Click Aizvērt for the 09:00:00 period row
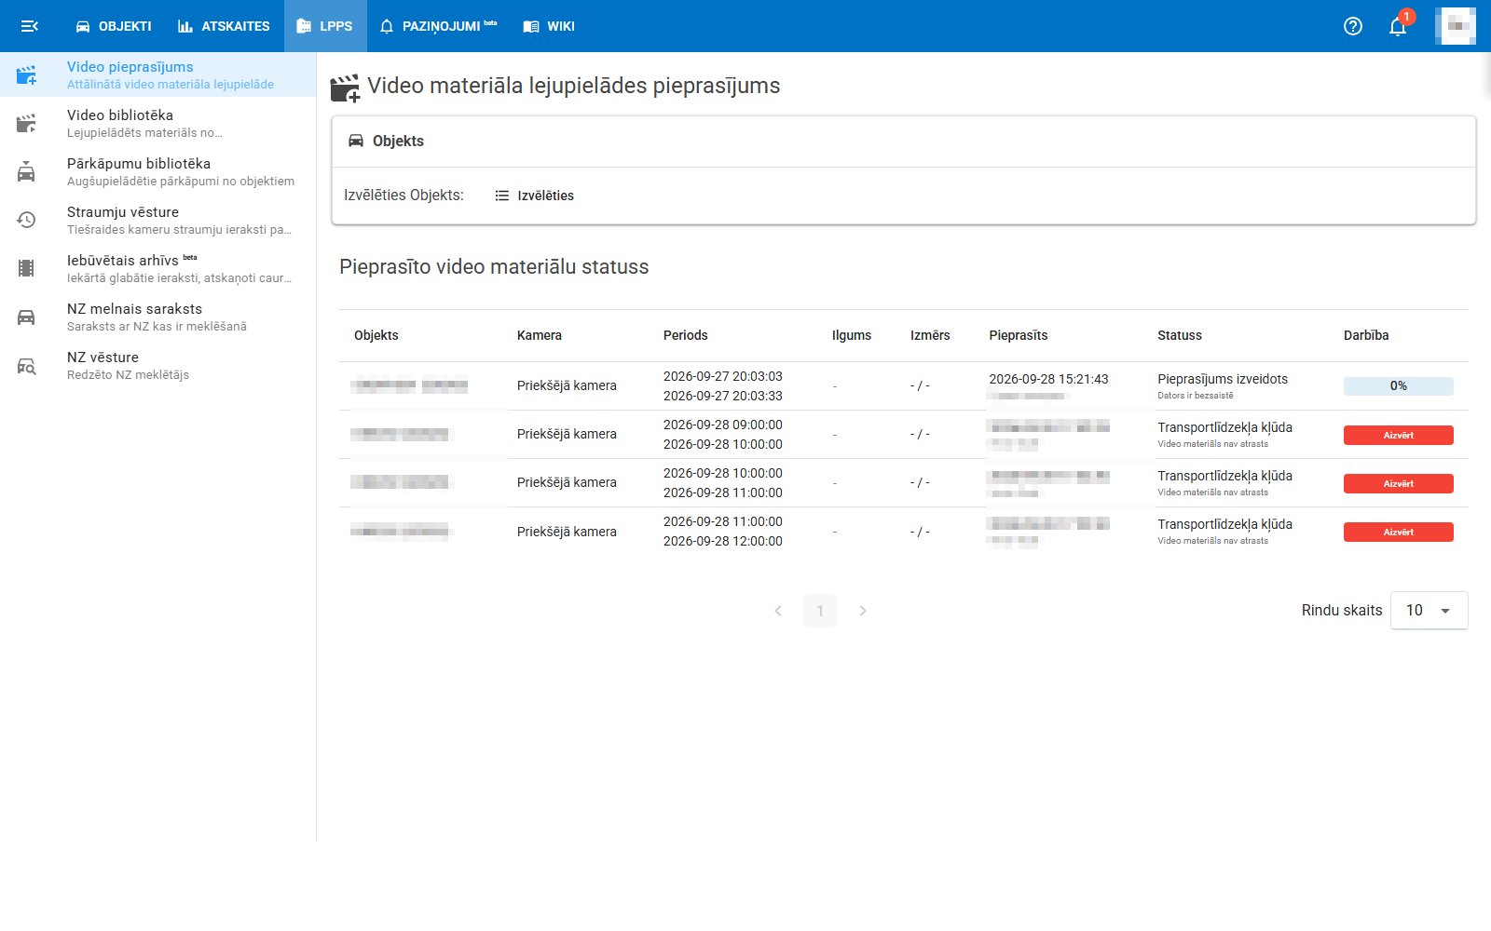1491x931 pixels. coord(1398,435)
